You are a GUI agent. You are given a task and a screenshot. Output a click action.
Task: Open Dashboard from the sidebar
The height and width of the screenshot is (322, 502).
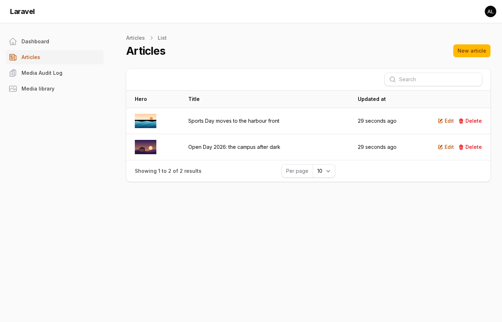point(55,42)
